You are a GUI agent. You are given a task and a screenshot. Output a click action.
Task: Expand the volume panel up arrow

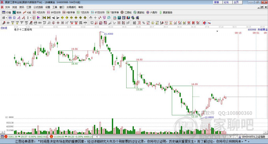[x=2, y=132]
